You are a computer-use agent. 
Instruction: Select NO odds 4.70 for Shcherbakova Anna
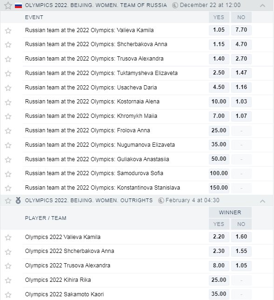pos(241,44)
